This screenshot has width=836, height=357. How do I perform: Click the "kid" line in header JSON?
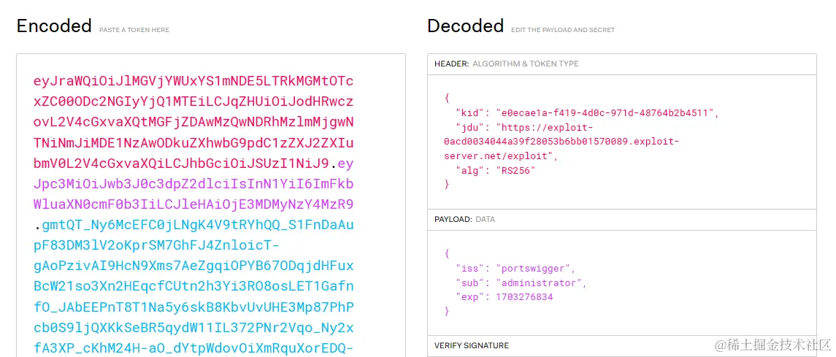[588, 113]
